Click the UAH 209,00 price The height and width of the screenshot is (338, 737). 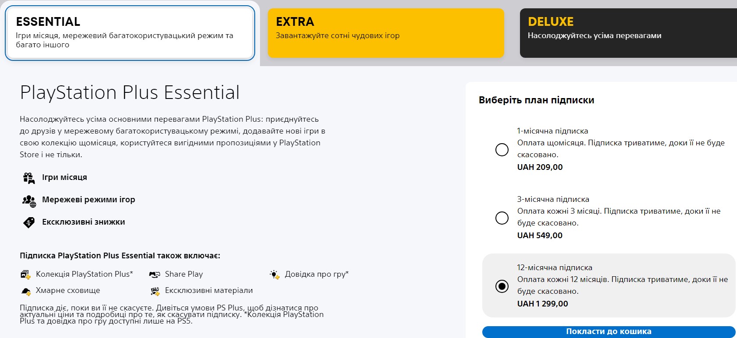tap(540, 167)
